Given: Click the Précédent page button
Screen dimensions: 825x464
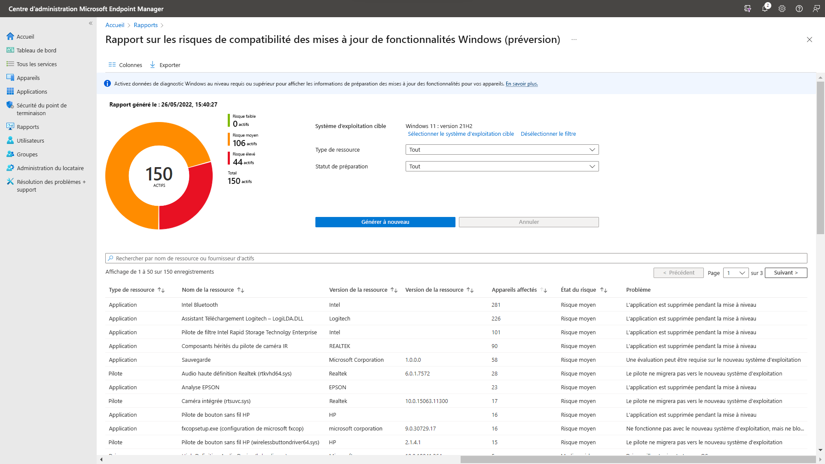Looking at the screenshot, I should point(678,273).
